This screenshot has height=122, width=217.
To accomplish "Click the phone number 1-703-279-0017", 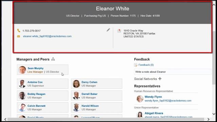I will (x=32, y=31).
